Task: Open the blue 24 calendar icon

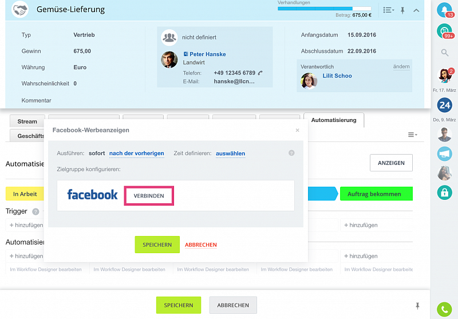Action: [445, 105]
